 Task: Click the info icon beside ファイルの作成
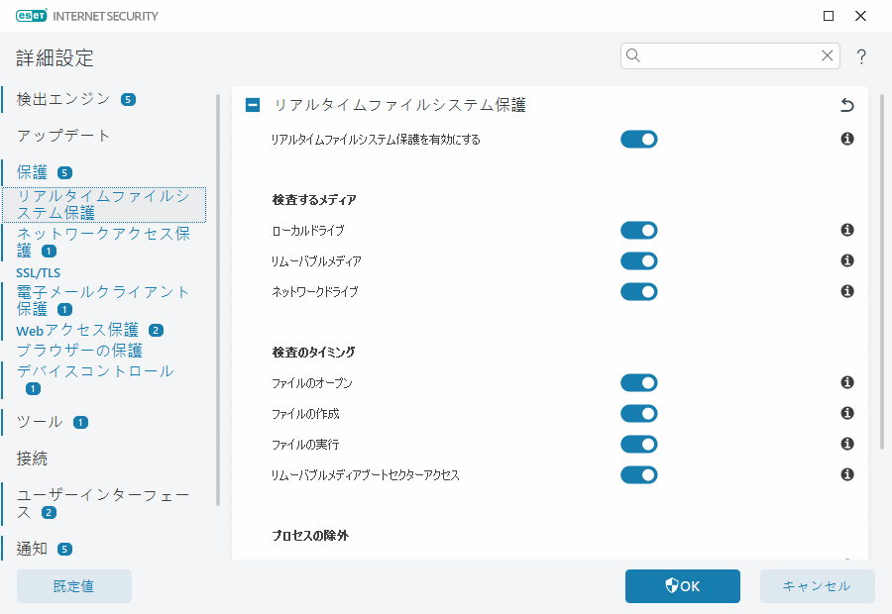[x=847, y=413]
